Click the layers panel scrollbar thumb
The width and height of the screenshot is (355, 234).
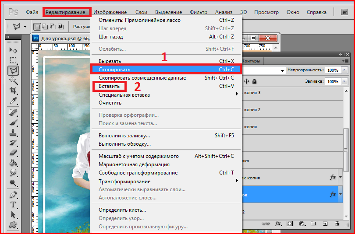[346, 150]
